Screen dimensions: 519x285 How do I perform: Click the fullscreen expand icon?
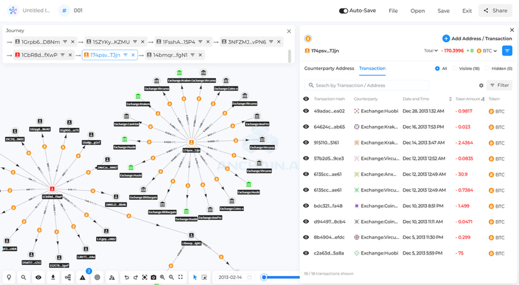180,277
